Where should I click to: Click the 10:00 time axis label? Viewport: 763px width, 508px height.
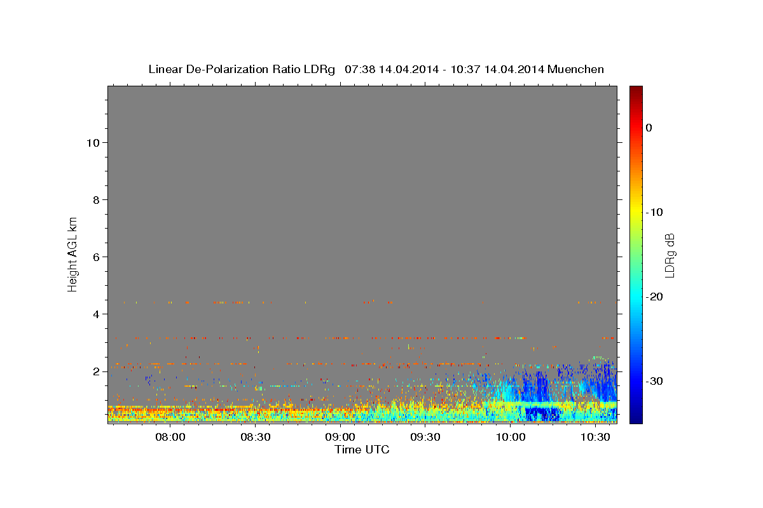pos(511,438)
